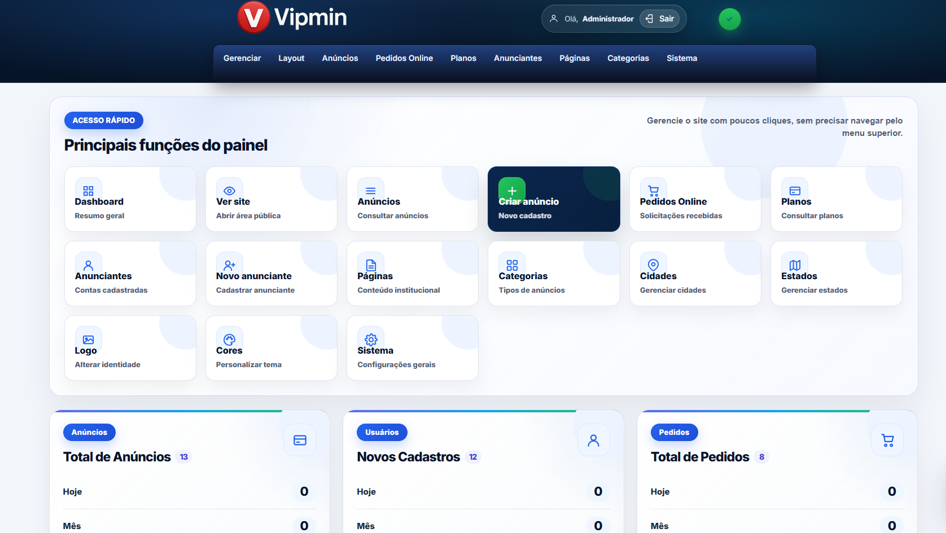
Task: Click the gear icon on Sistema card
Action: click(371, 340)
